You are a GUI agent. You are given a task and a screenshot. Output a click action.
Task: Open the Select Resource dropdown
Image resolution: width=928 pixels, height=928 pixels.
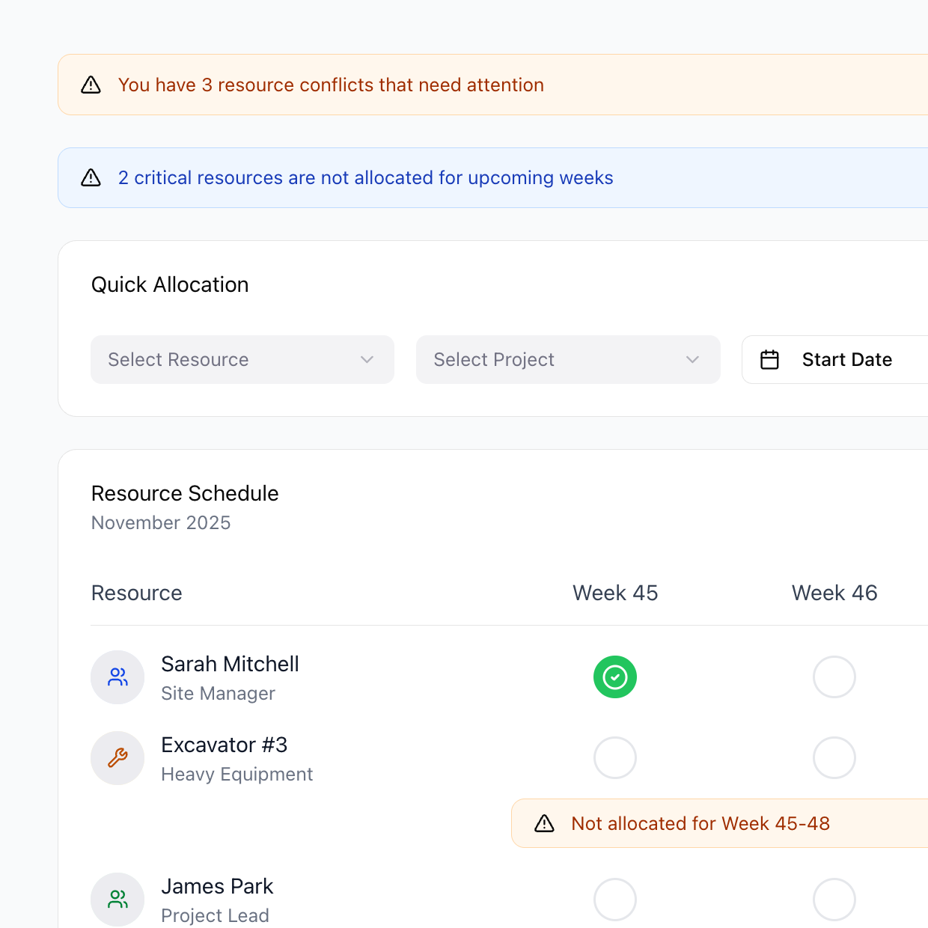tap(242, 360)
